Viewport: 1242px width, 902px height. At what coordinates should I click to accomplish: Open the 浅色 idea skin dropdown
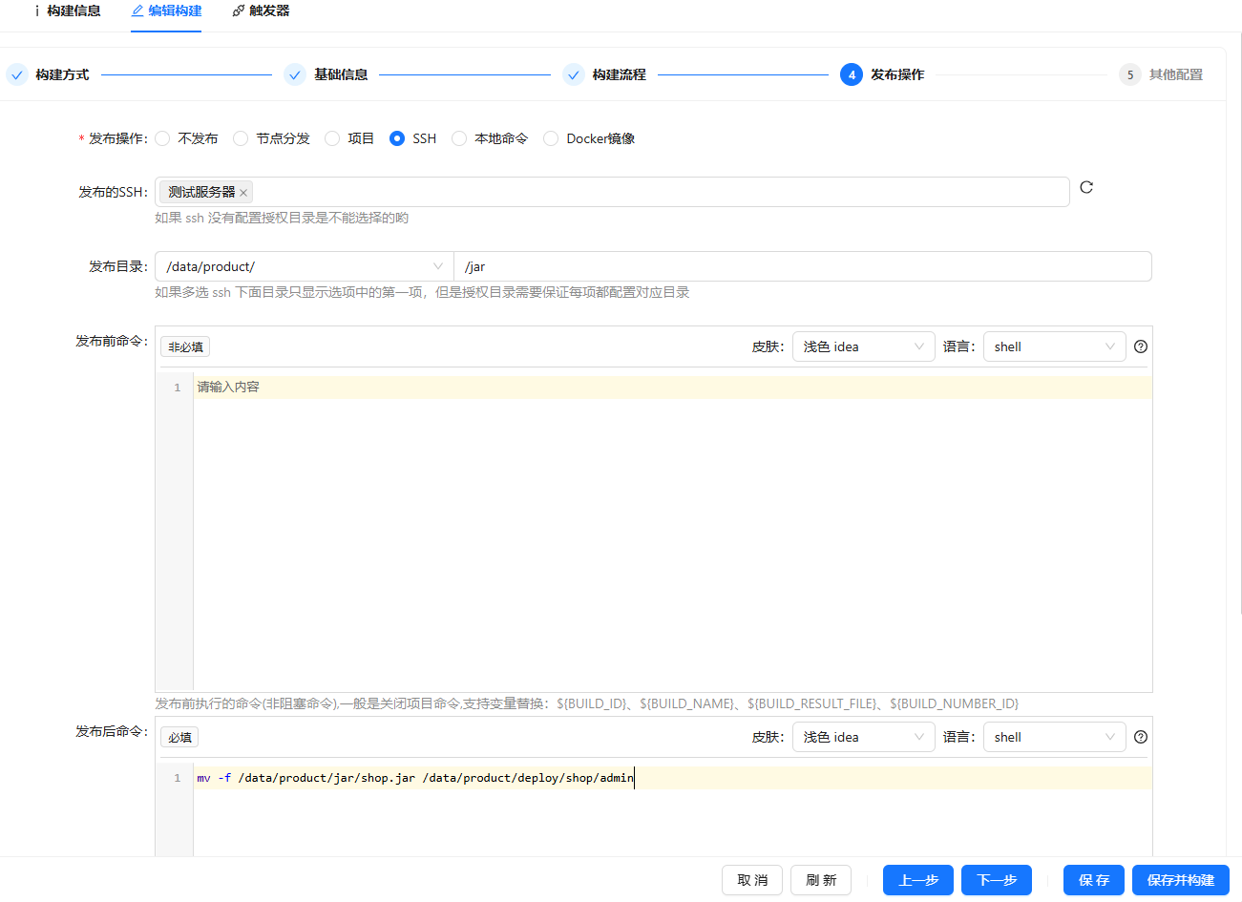tap(863, 346)
